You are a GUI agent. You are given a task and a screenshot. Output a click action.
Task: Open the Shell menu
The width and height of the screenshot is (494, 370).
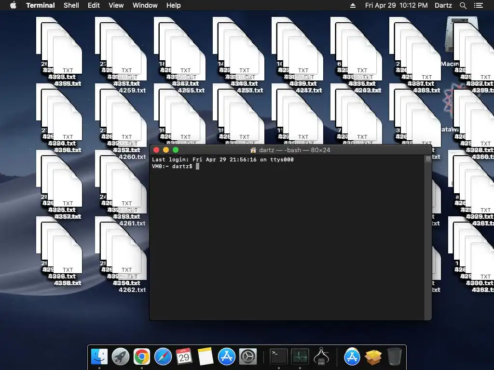(71, 5)
